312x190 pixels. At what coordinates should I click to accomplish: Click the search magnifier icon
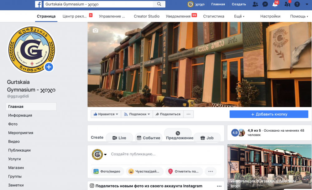(159, 4)
